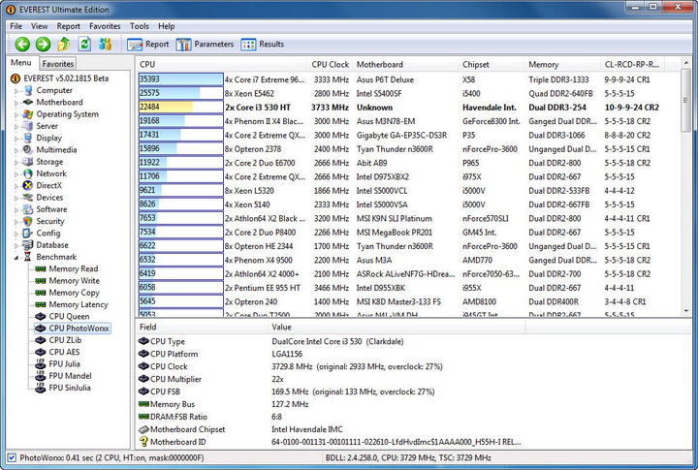Image resolution: width=698 pixels, height=470 pixels.
Task: Sort results by the Memory column header
Action: (x=562, y=65)
